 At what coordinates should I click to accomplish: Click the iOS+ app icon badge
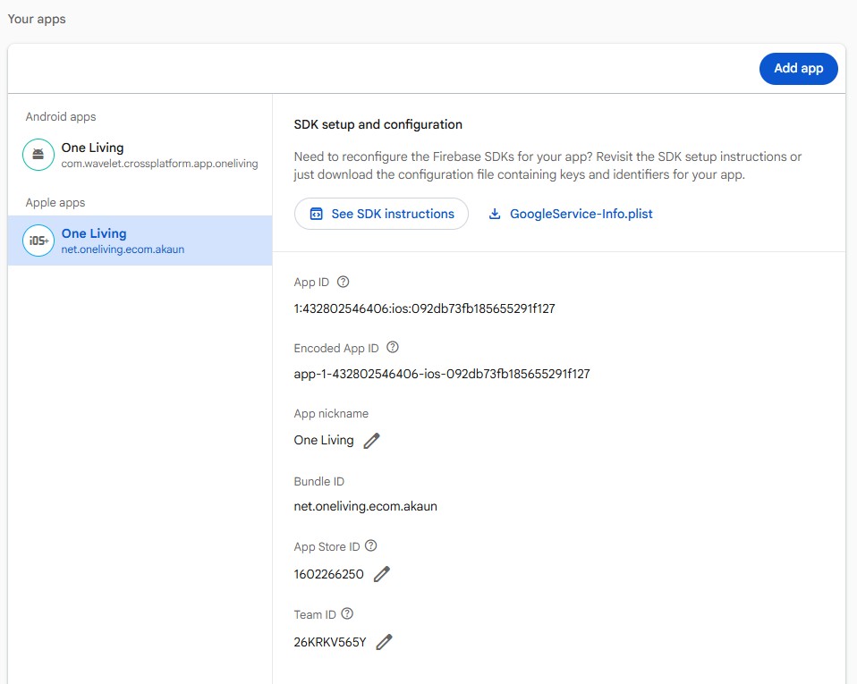pos(38,240)
